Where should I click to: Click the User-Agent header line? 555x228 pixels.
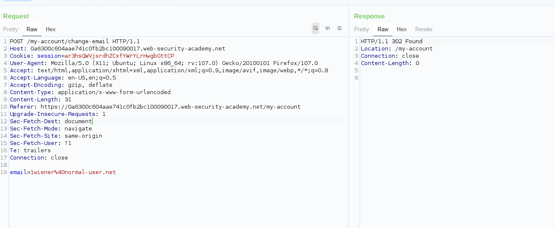pyautogui.click(x=164, y=63)
